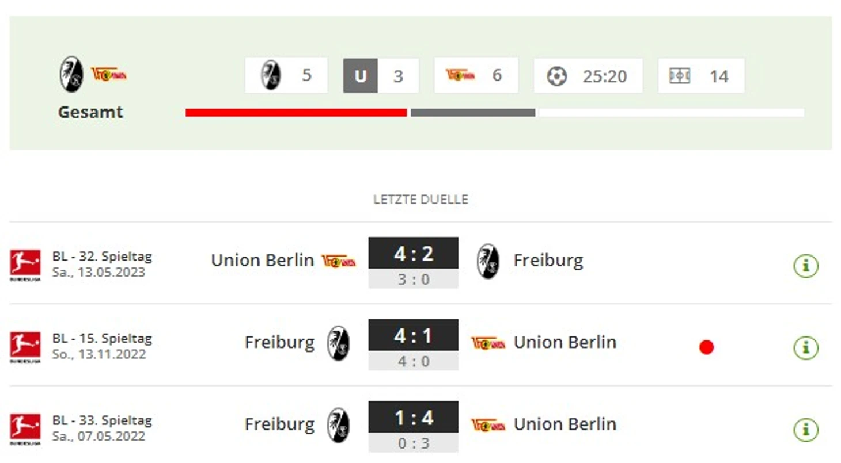Click the "BL - 33. Spieltag" matchday label
The image size is (841, 463).
(102, 420)
